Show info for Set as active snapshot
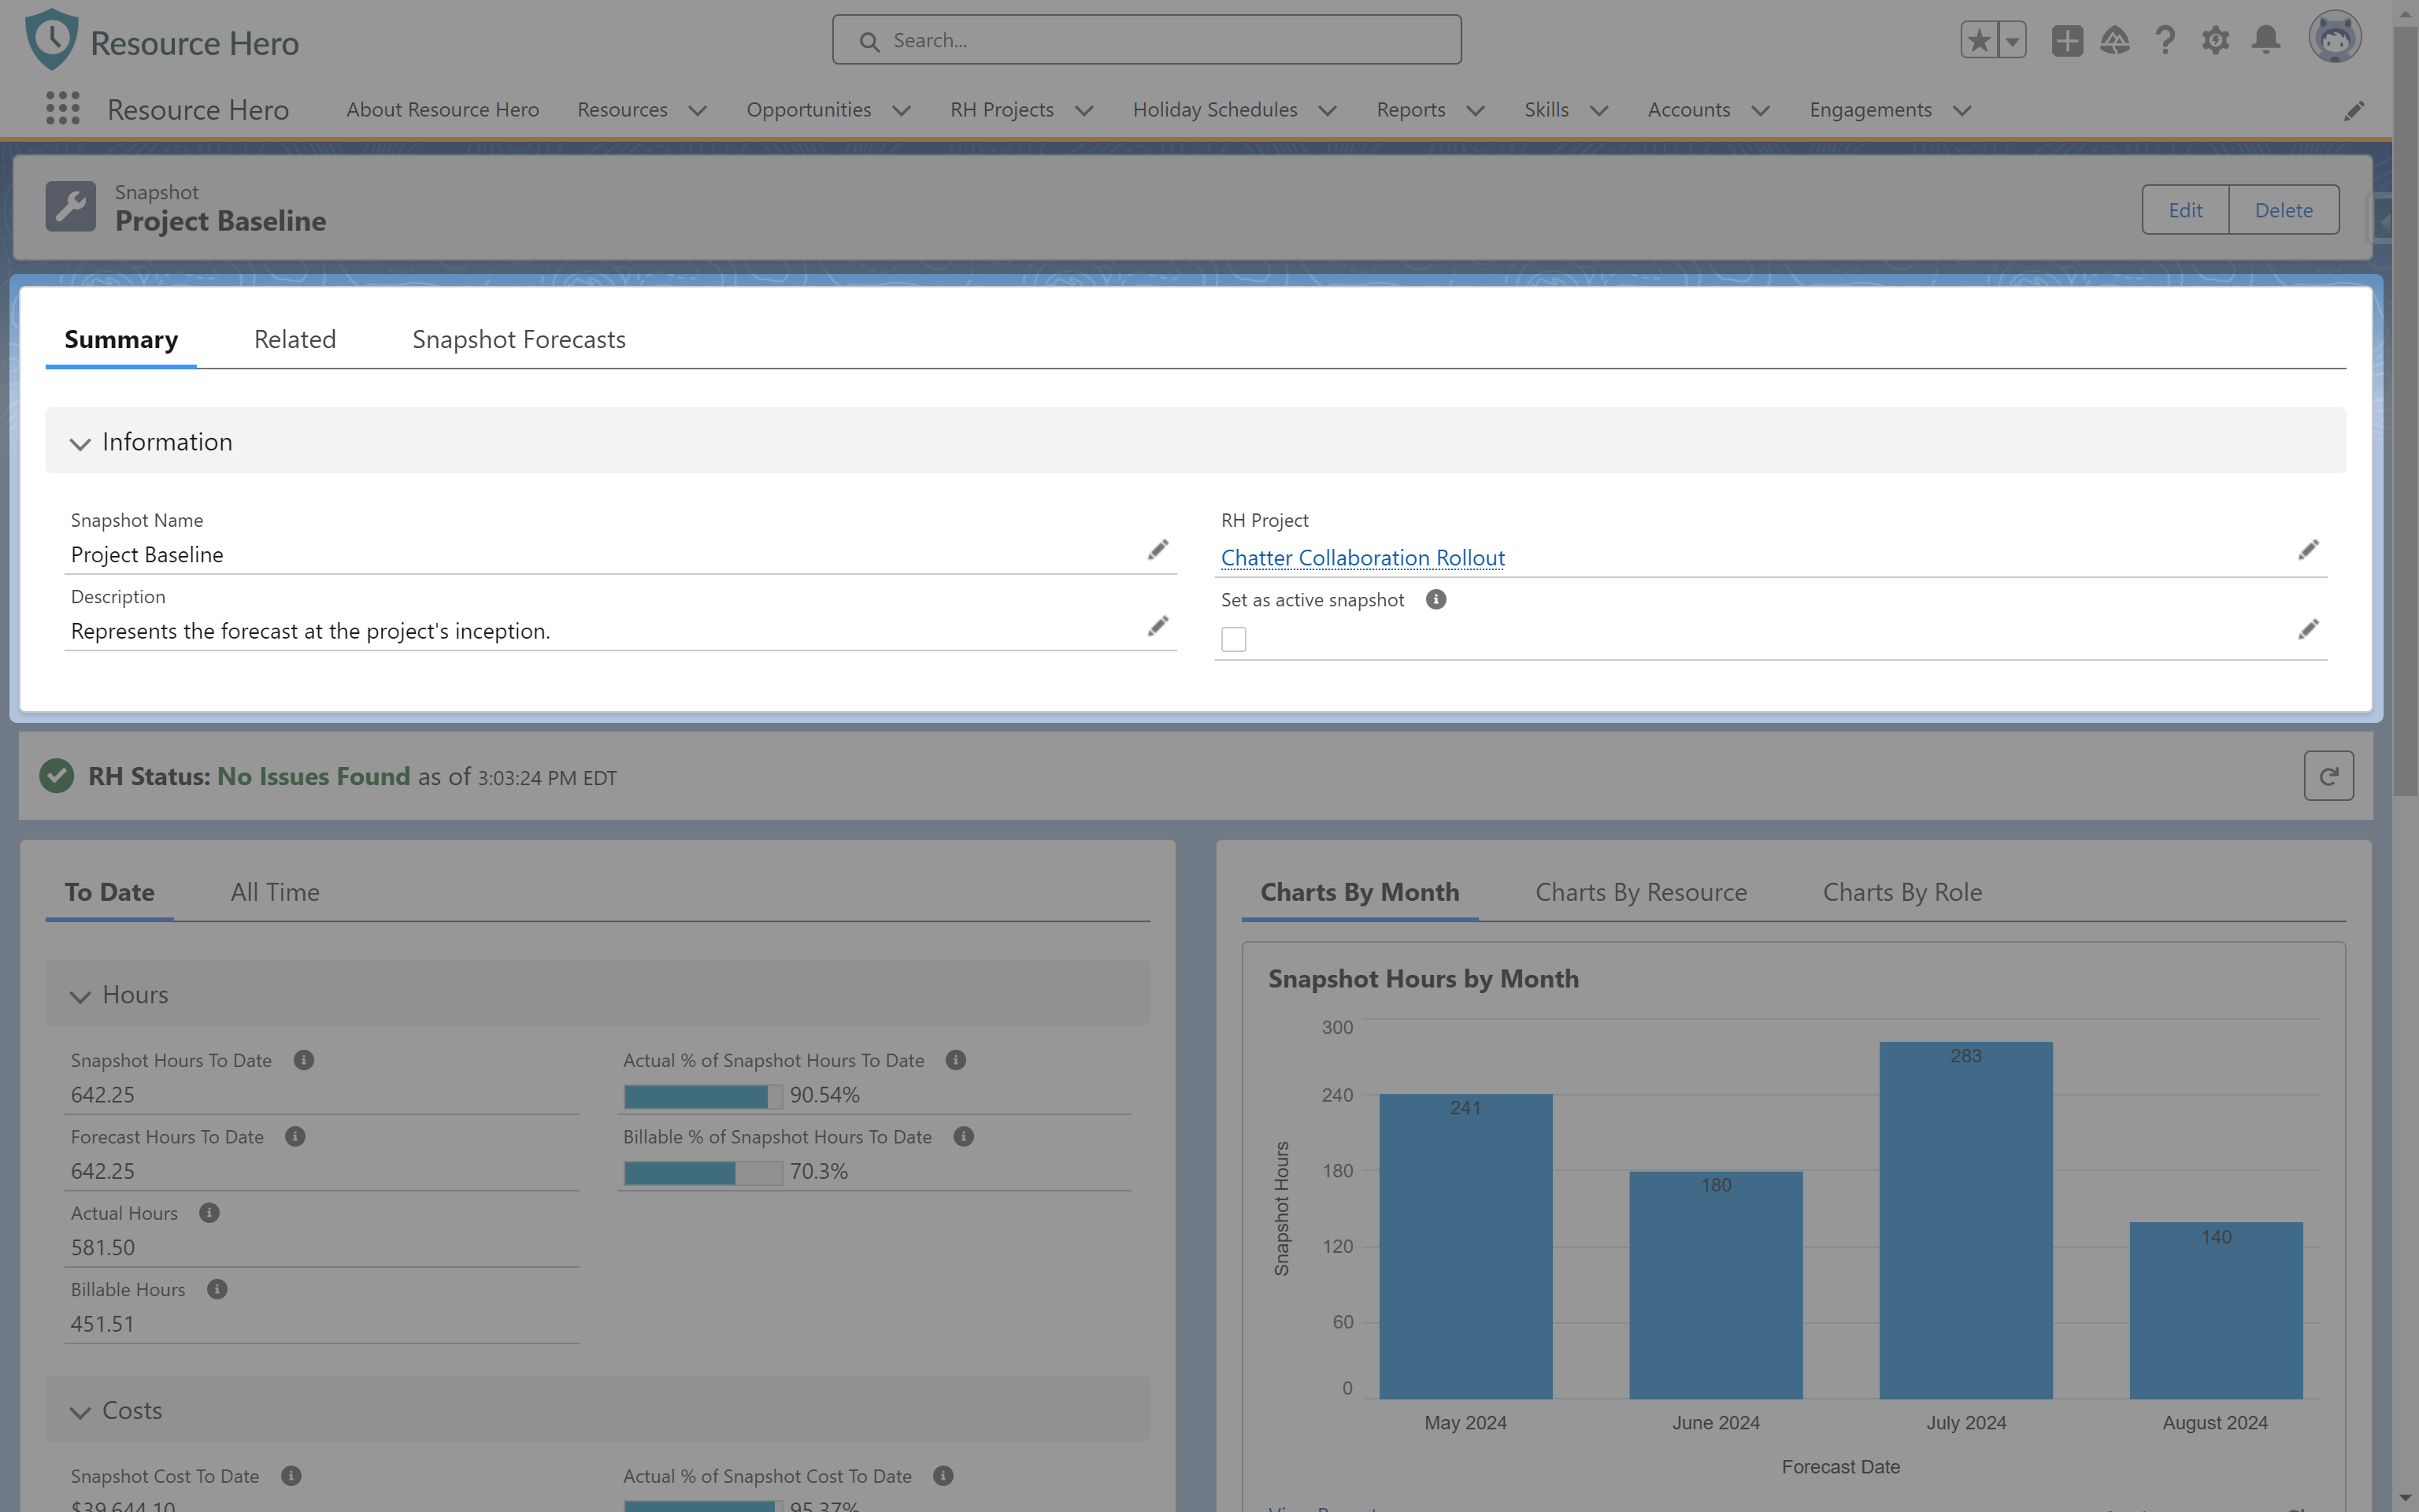This screenshot has height=1512, width=2419. (x=1435, y=599)
